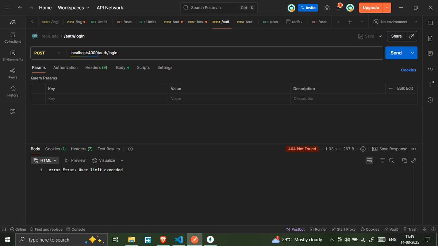Open the Test Results tab
The width and height of the screenshot is (438, 246).
(x=108, y=149)
